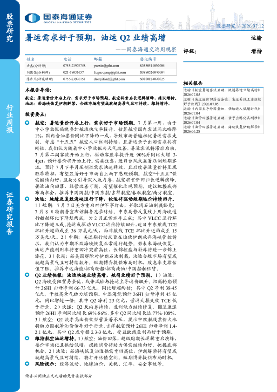Viewport: 277px width, 392px height.
Task: Open related report dated 2026.06.28
Action: pos(222,129)
